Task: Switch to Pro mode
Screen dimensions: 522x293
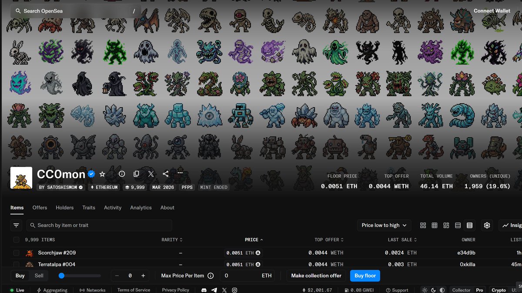Action: [x=479, y=290]
